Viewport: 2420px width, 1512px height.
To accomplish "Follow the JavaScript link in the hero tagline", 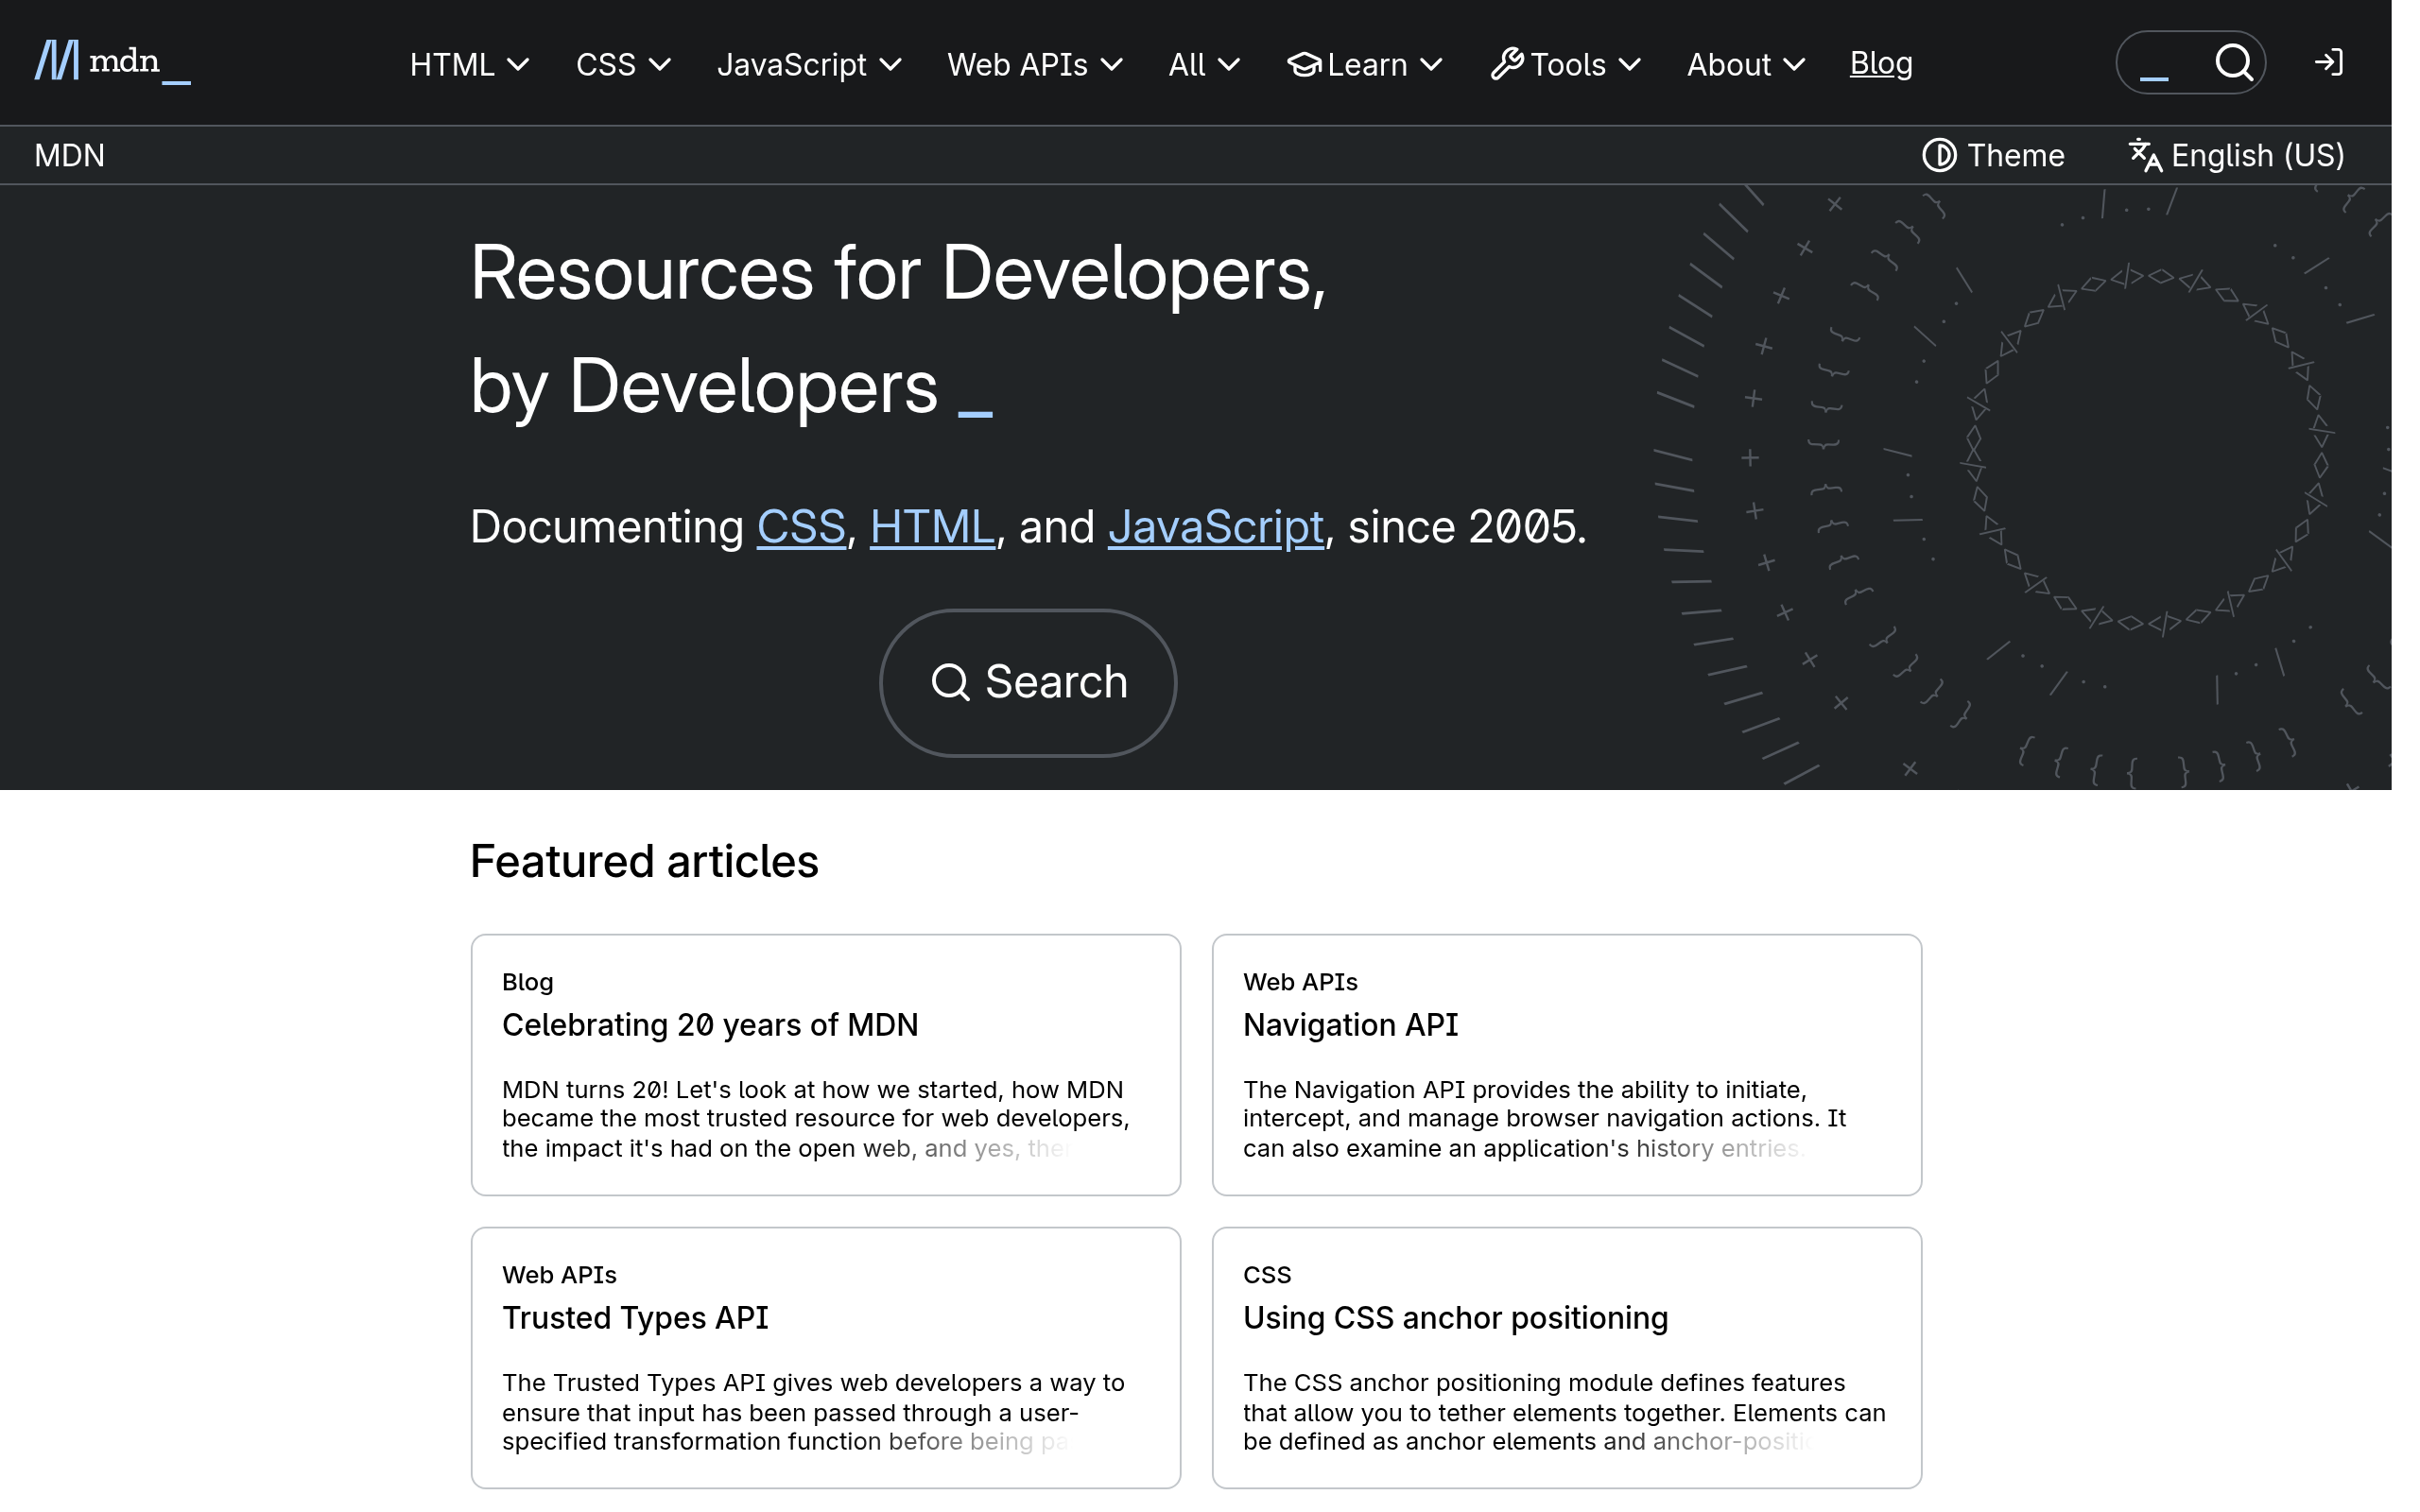I will coord(1216,527).
